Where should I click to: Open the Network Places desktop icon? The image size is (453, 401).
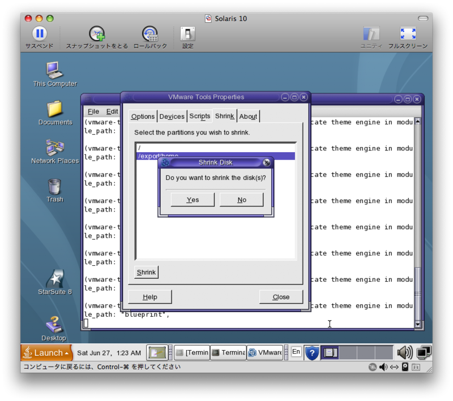[x=54, y=147]
